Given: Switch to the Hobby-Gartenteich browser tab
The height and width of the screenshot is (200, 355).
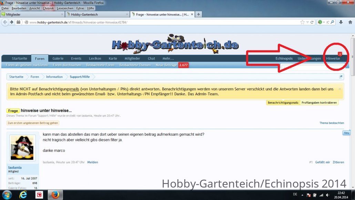Looking at the screenshot, I should coord(97,14).
